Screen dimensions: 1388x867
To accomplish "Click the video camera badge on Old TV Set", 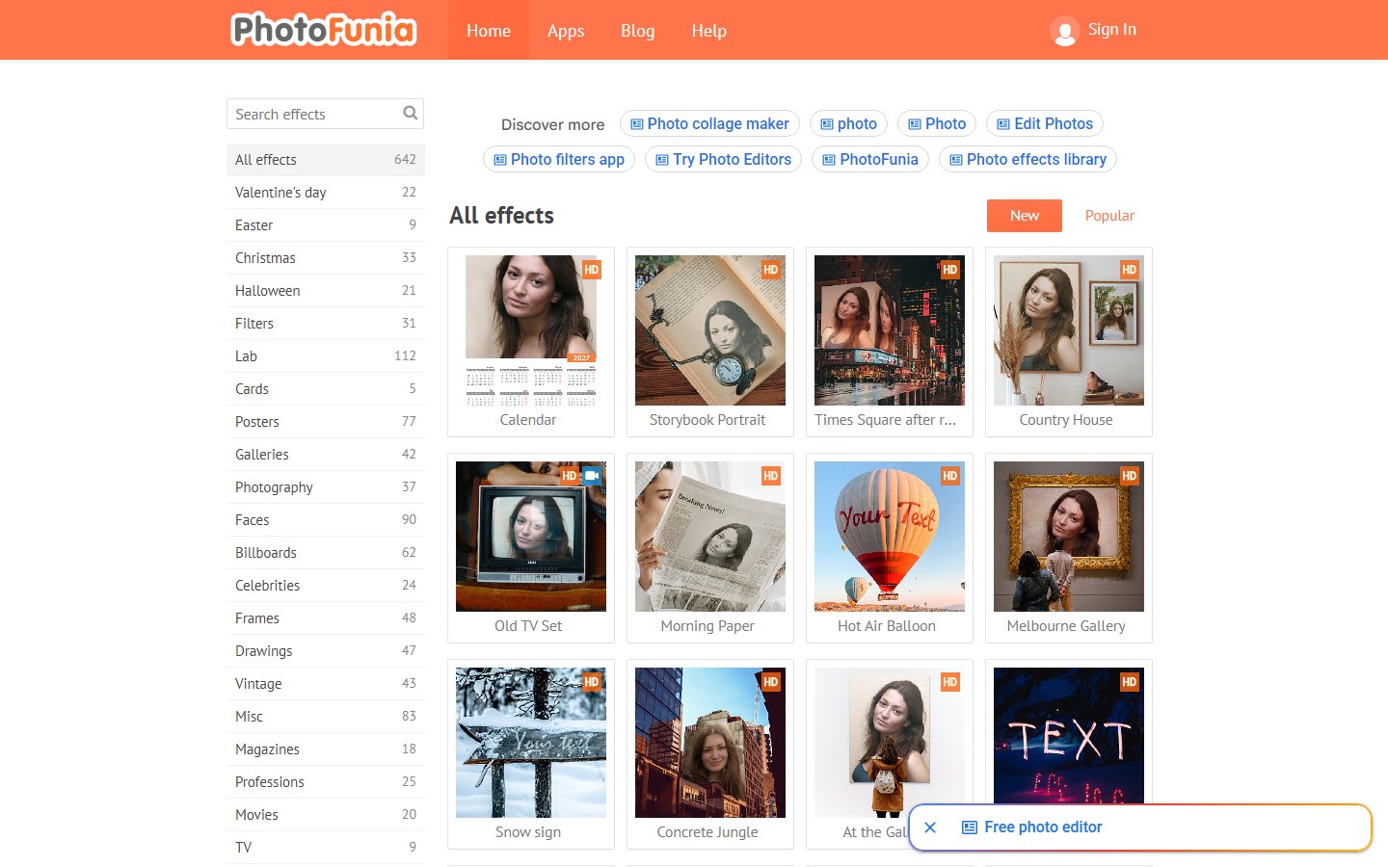I will (x=592, y=476).
